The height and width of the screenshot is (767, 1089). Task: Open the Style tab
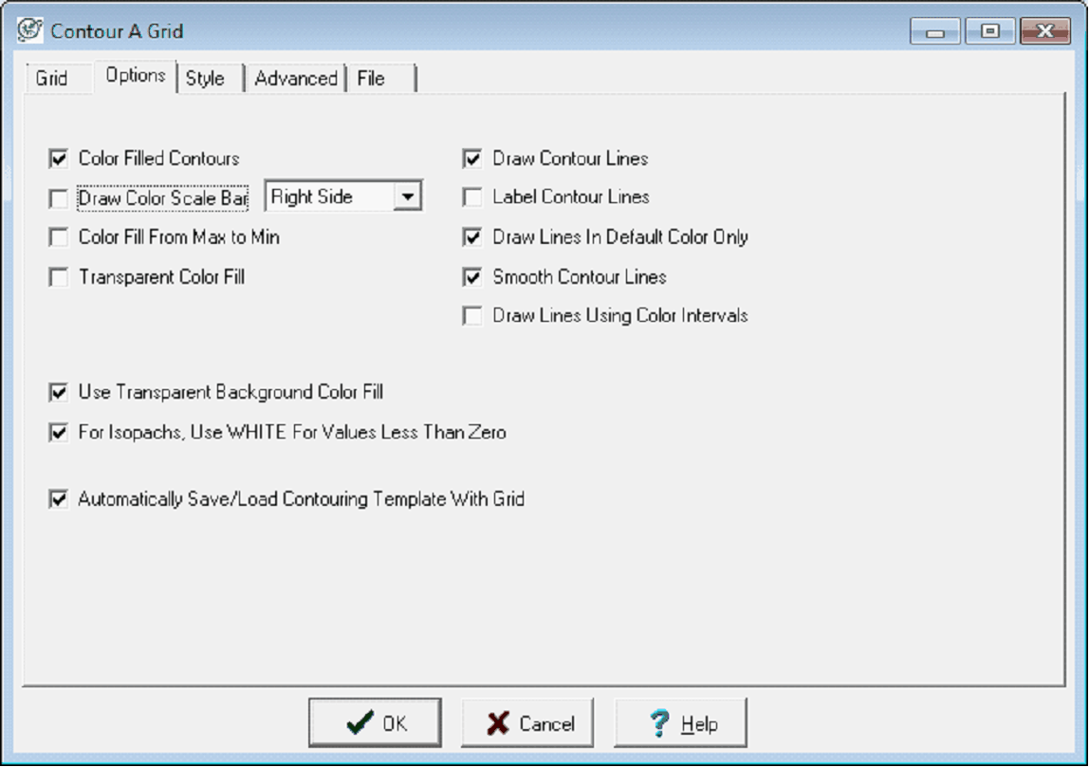pos(205,79)
